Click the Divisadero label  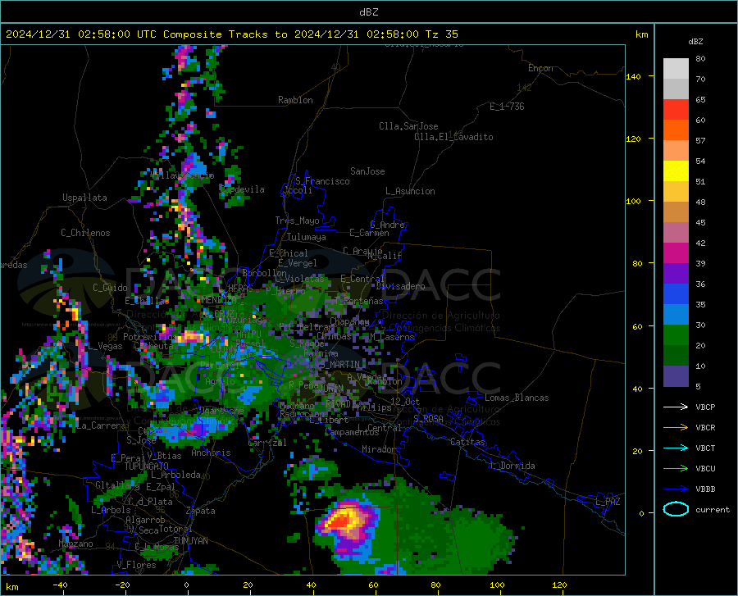[x=400, y=286]
